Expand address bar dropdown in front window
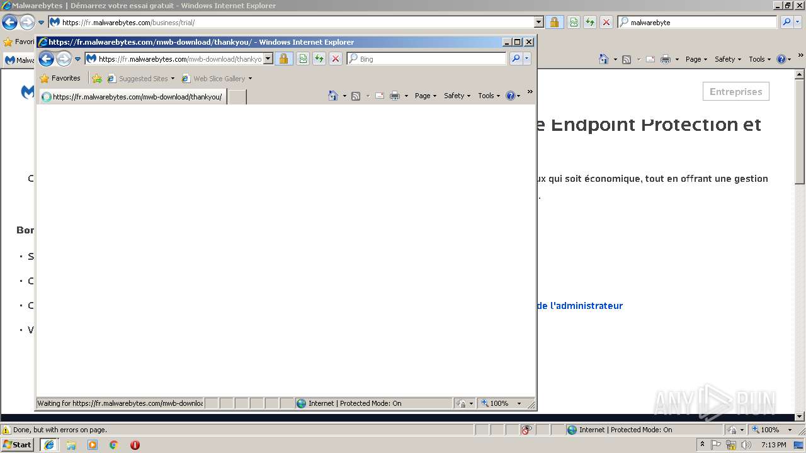Screen dimensions: 806x453 tap(268, 59)
